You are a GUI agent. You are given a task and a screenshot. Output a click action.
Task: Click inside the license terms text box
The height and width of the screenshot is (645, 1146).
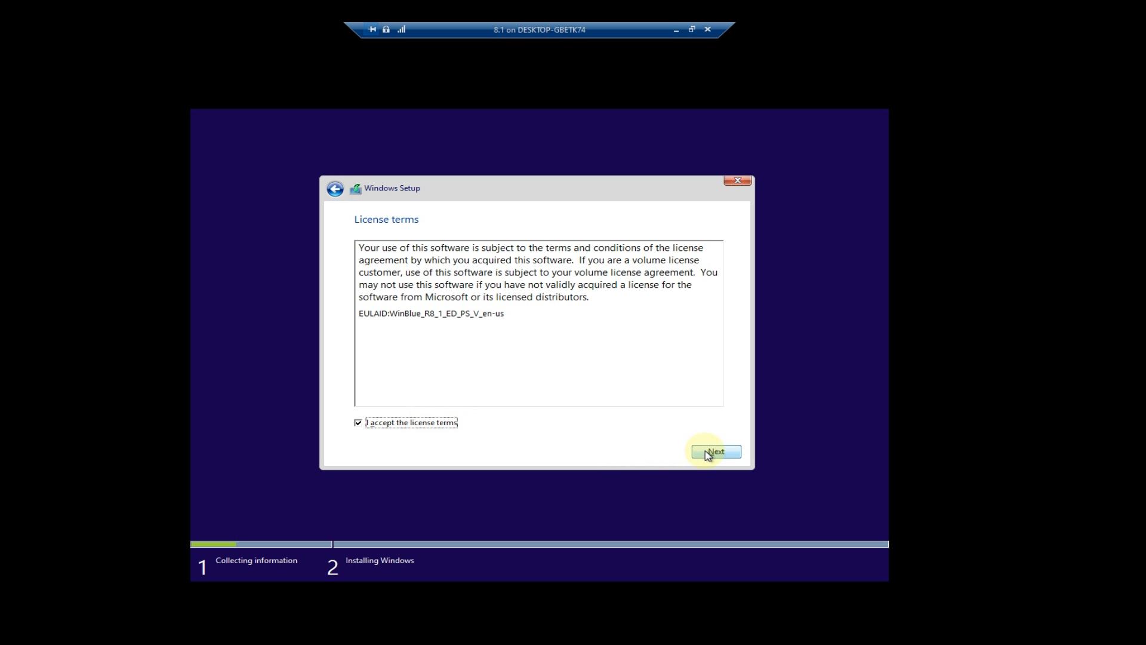(539, 324)
